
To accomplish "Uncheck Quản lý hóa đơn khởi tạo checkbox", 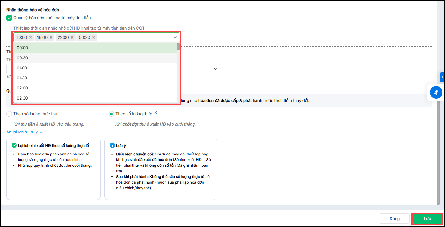I will [x=9, y=18].
